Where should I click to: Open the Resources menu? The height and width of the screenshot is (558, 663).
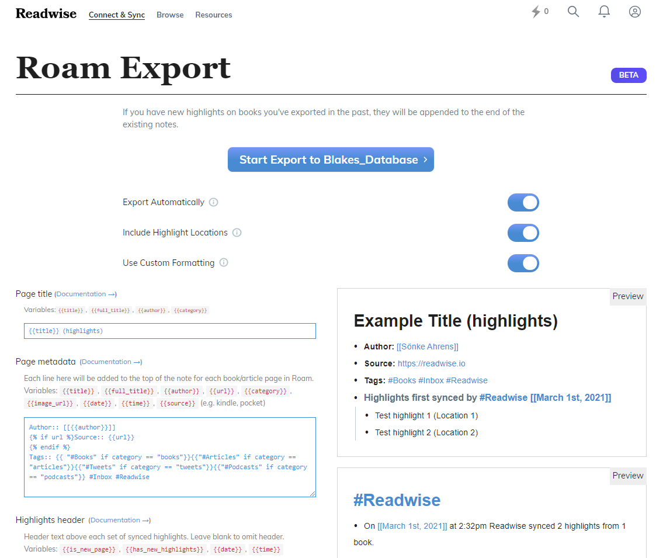point(214,15)
